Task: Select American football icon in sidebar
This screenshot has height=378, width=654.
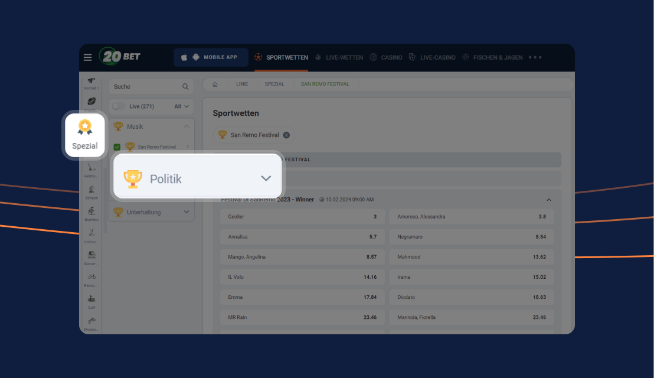Action: click(x=91, y=103)
